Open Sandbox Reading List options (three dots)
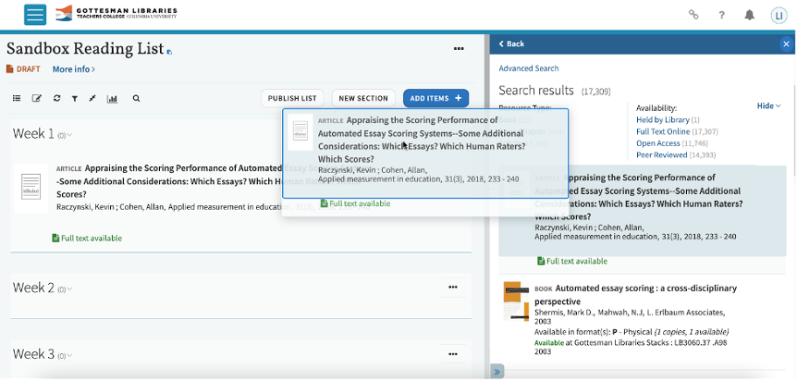Screen dimensions: 797x381 [x=459, y=49]
